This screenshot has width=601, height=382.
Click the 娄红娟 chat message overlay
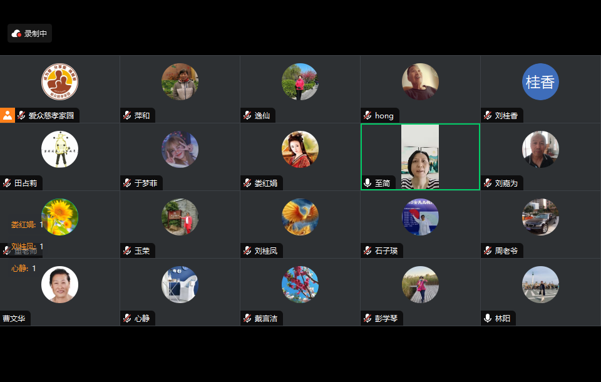(27, 225)
